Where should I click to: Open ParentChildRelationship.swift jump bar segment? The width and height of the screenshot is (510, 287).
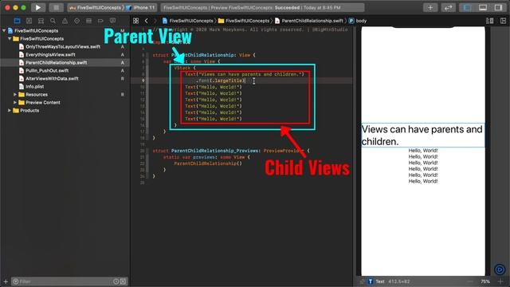point(308,21)
